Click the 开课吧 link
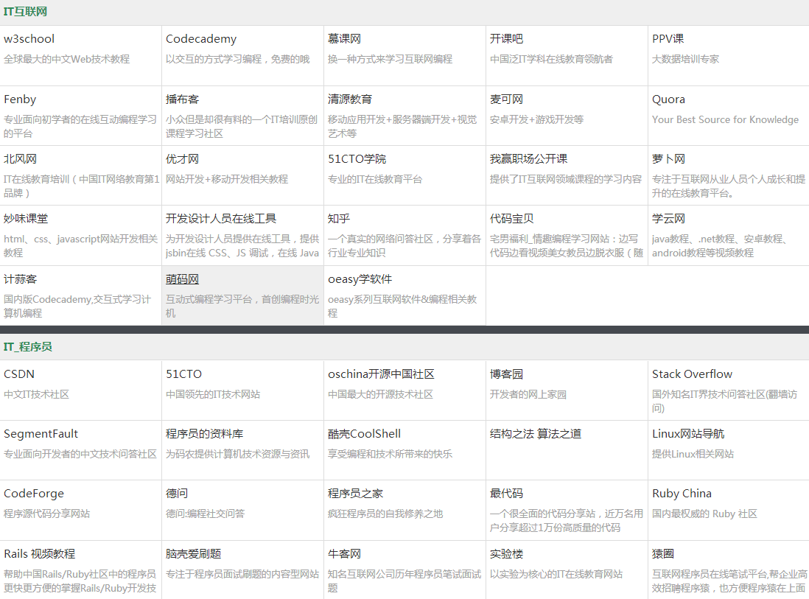Screen dimensions: 809x599 (508, 38)
